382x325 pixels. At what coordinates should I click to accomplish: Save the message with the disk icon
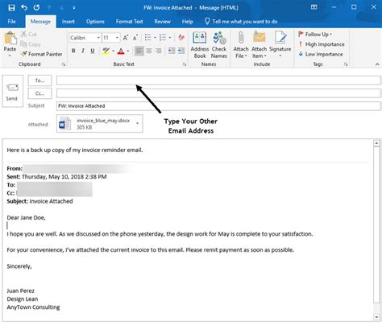(11, 7)
